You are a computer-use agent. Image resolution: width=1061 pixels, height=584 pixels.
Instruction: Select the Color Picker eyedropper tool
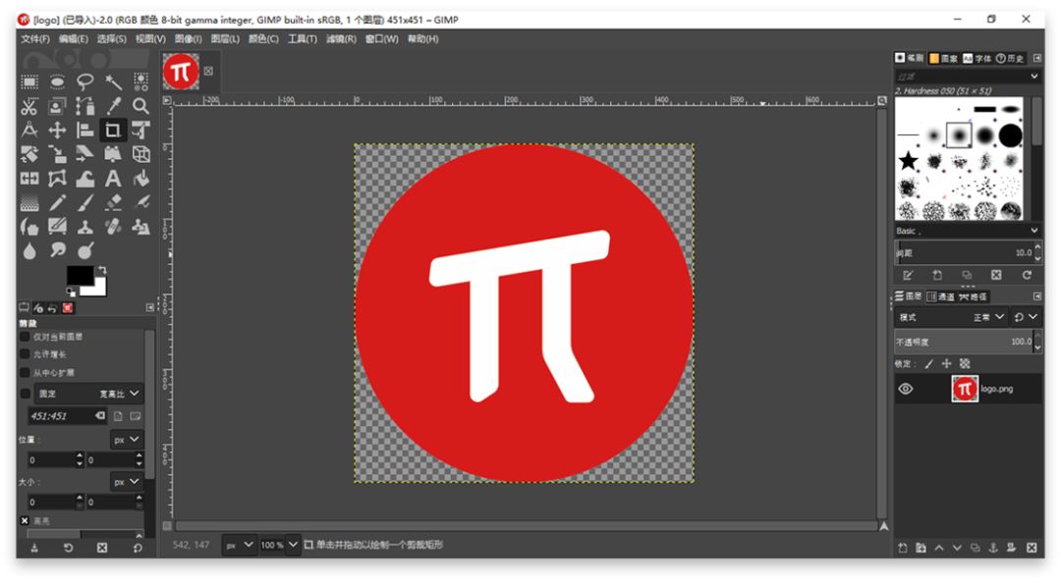[x=113, y=106]
